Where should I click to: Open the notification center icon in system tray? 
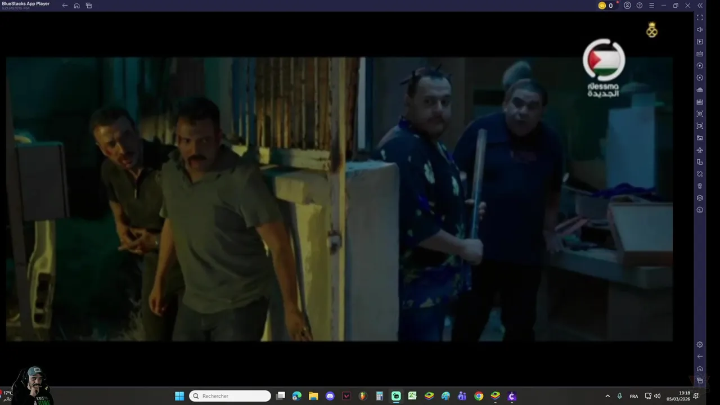696,396
